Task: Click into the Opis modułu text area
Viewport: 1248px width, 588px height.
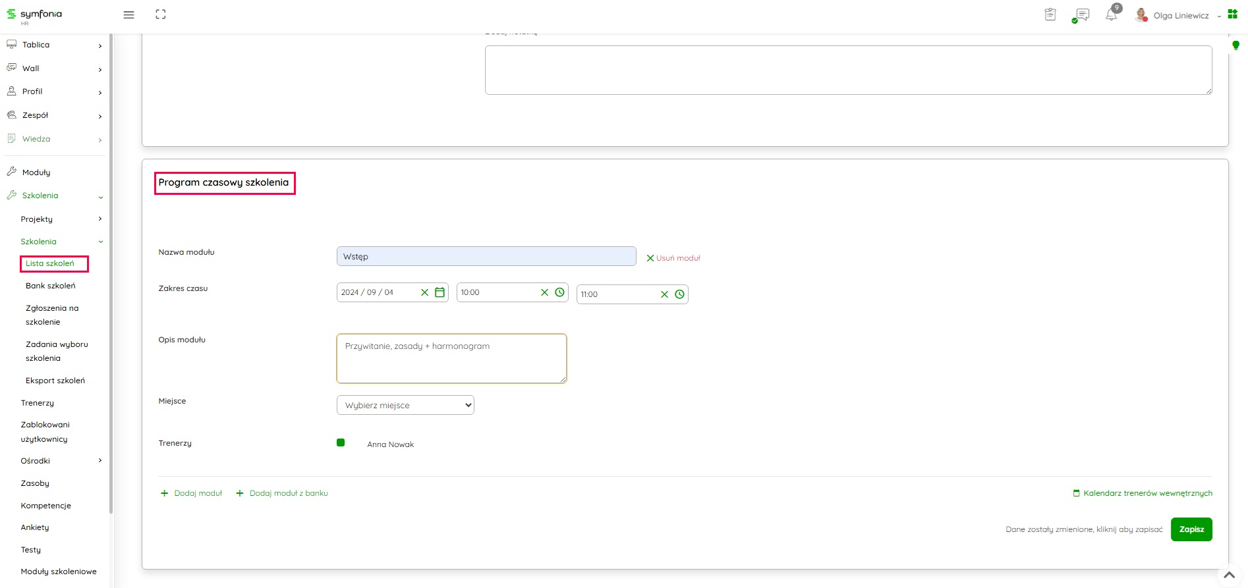Action: click(x=451, y=359)
